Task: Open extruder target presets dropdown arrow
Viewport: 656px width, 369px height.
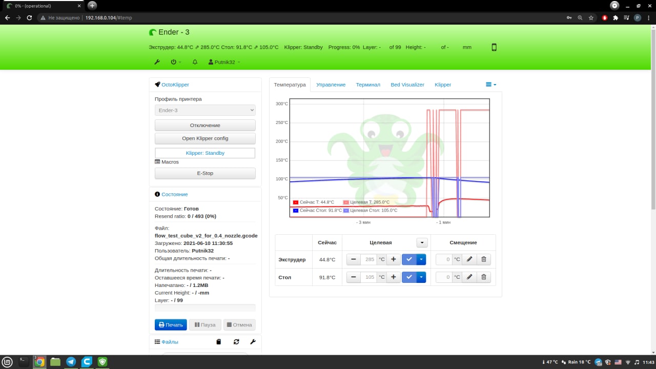Action: 421,259
